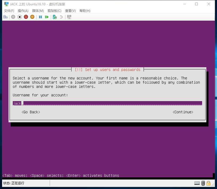The height and width of the screenshot is (189, 217).
Task: Send Ctrl+Alt+Del using the toolbar icon
Action: (6, 17)
